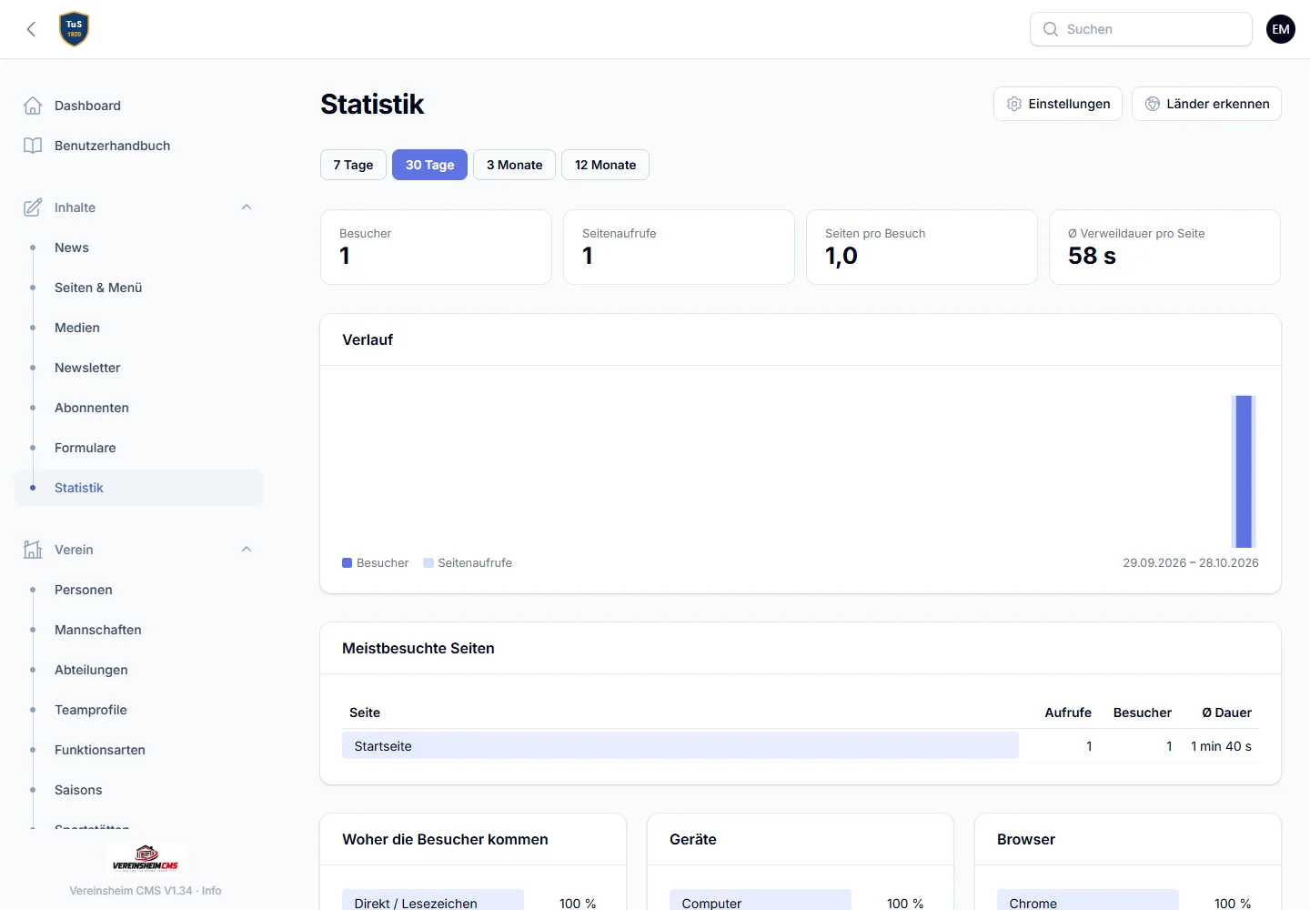The width and height of the screenshot is (1310, 910).
Task: Click the Inhalte pencil edit icon
Action: (x=33, y=207)
